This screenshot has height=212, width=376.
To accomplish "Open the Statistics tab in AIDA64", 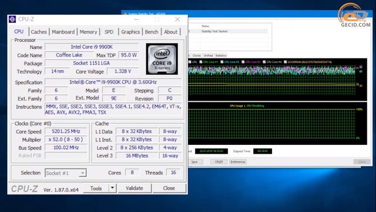I will (221, 55).
